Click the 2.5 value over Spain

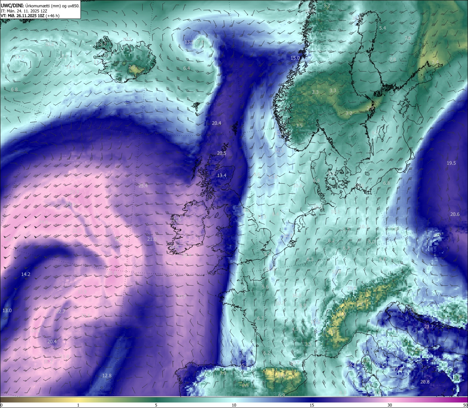click(245, 385)
